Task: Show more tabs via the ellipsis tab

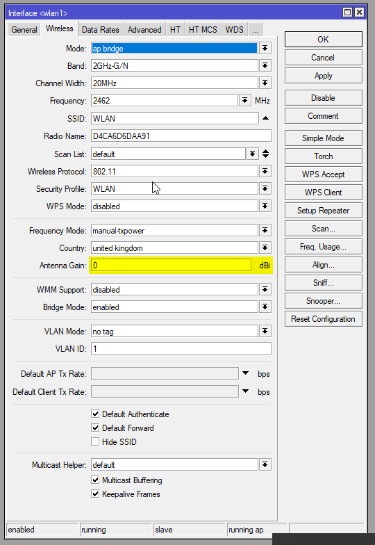Action: tap(256, 30)
